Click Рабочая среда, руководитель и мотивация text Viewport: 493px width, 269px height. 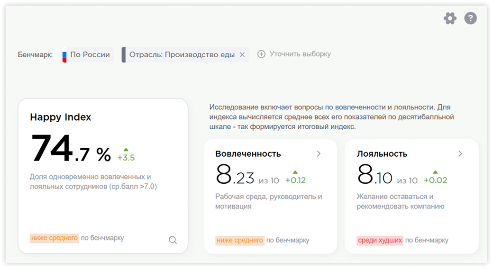268,201
